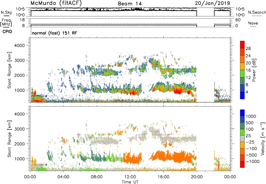Viewport: 266px width, 184px height.
Task: Click the 'CPID' row label
Action: pyautogui.click(x=7, y=32)
